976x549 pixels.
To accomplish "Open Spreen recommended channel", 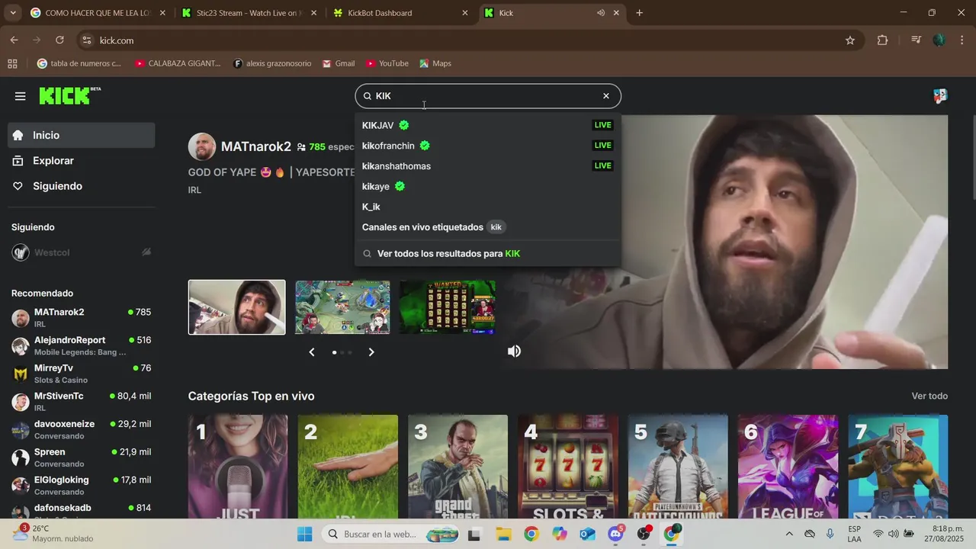I will 82,457.
